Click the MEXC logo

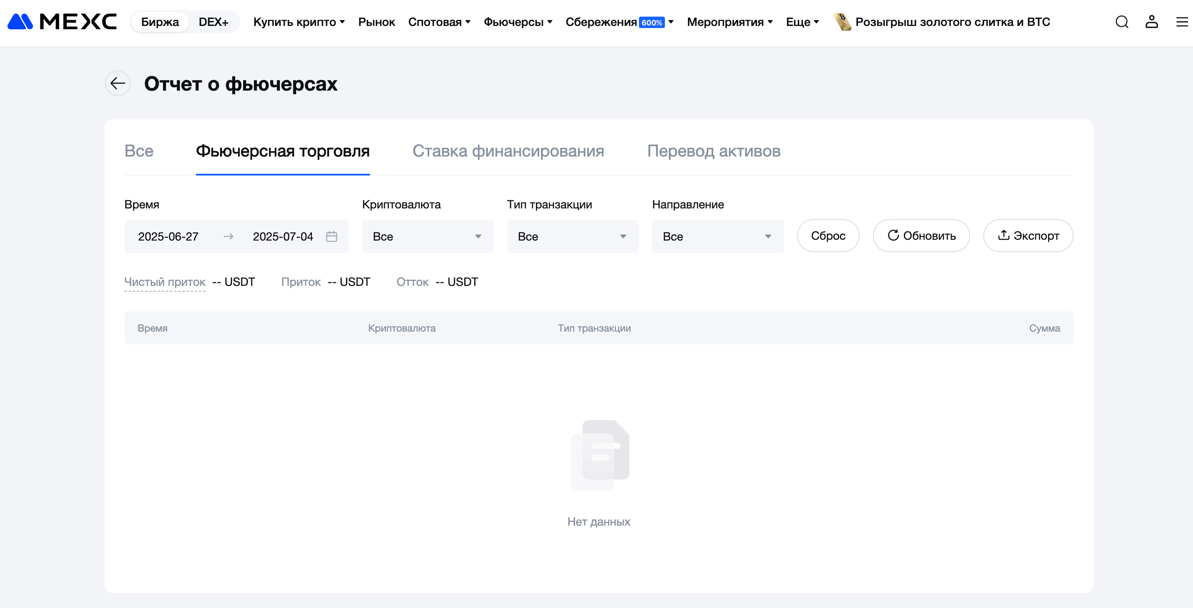pyautogui.click(x=62, y=22)
